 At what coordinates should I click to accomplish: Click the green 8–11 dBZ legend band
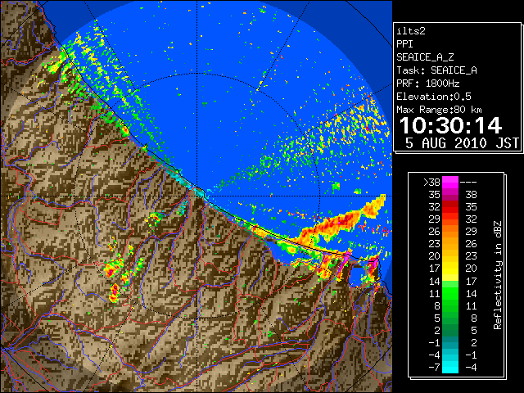[450, 305]
